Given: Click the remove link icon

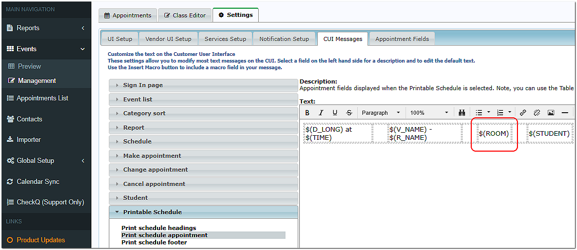Looking at the screenshot, I should (537, 113).
